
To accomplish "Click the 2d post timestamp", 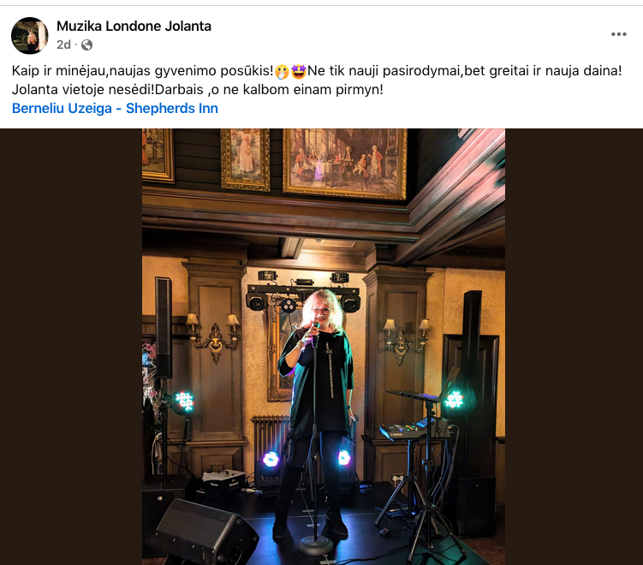I will click(x=63, y=45).
